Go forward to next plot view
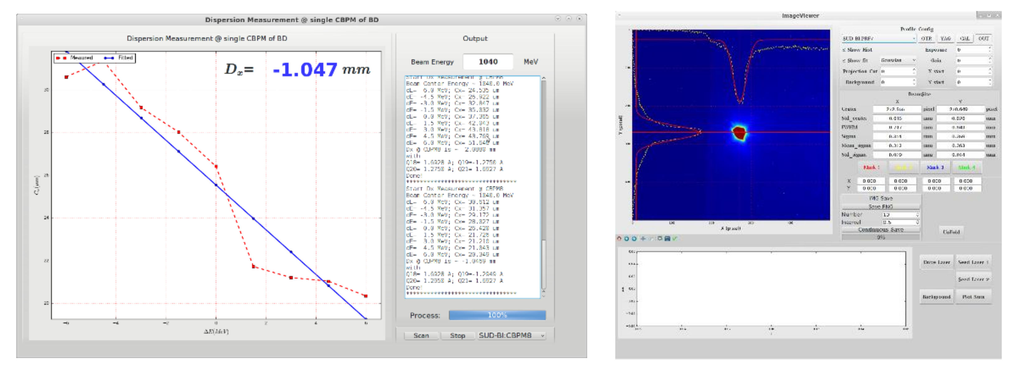The width and height of the screenshot is (1019, 373). point(635,239)
